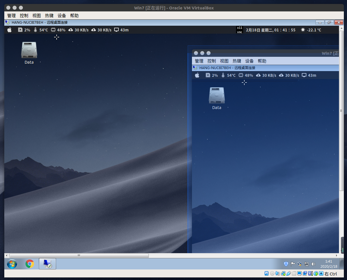This screenshot has height=280, width=347.
Task: Open the 控制 menu in the nested inner window
Action: coord(212,61)
